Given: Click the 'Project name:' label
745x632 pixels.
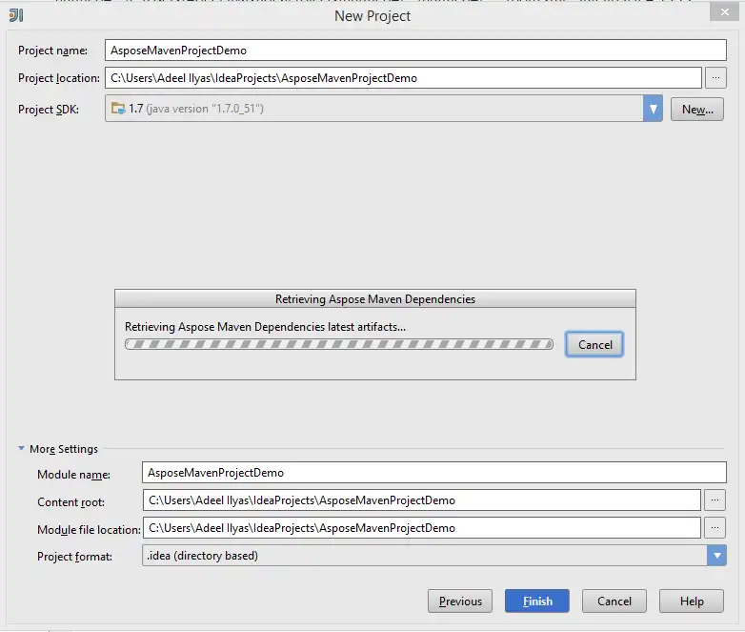Looking at the screenshot, I should click(52, 51).
